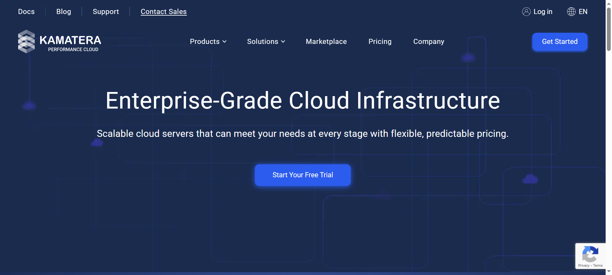Click the Log in link
Image resolution: width=612 pixels, height=275 pixels.
tap(543, 12)
